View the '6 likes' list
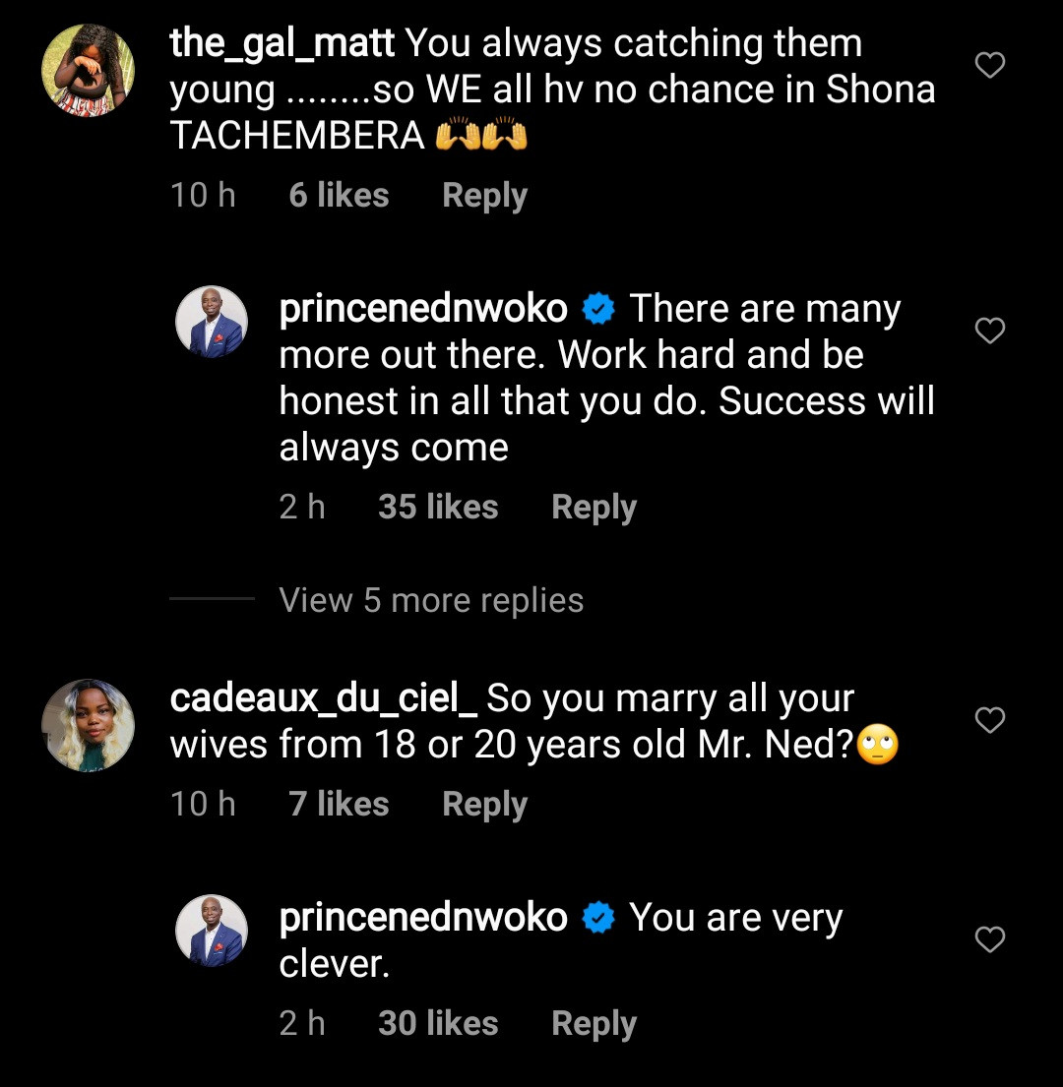 tap(339, 196)
